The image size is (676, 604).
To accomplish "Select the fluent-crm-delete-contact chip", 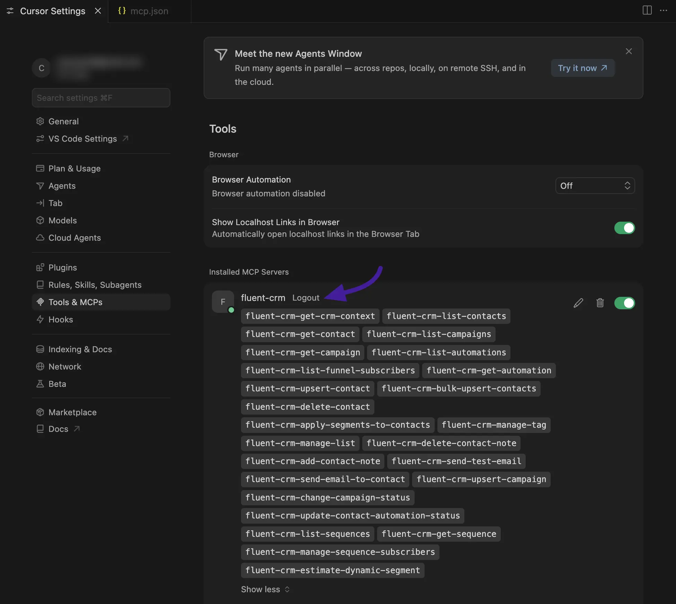I will tap(308, 407).
